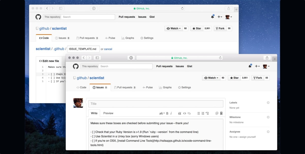Toggle sidebar in front Safari window
The image size is (305, 154).
[97, 58]
